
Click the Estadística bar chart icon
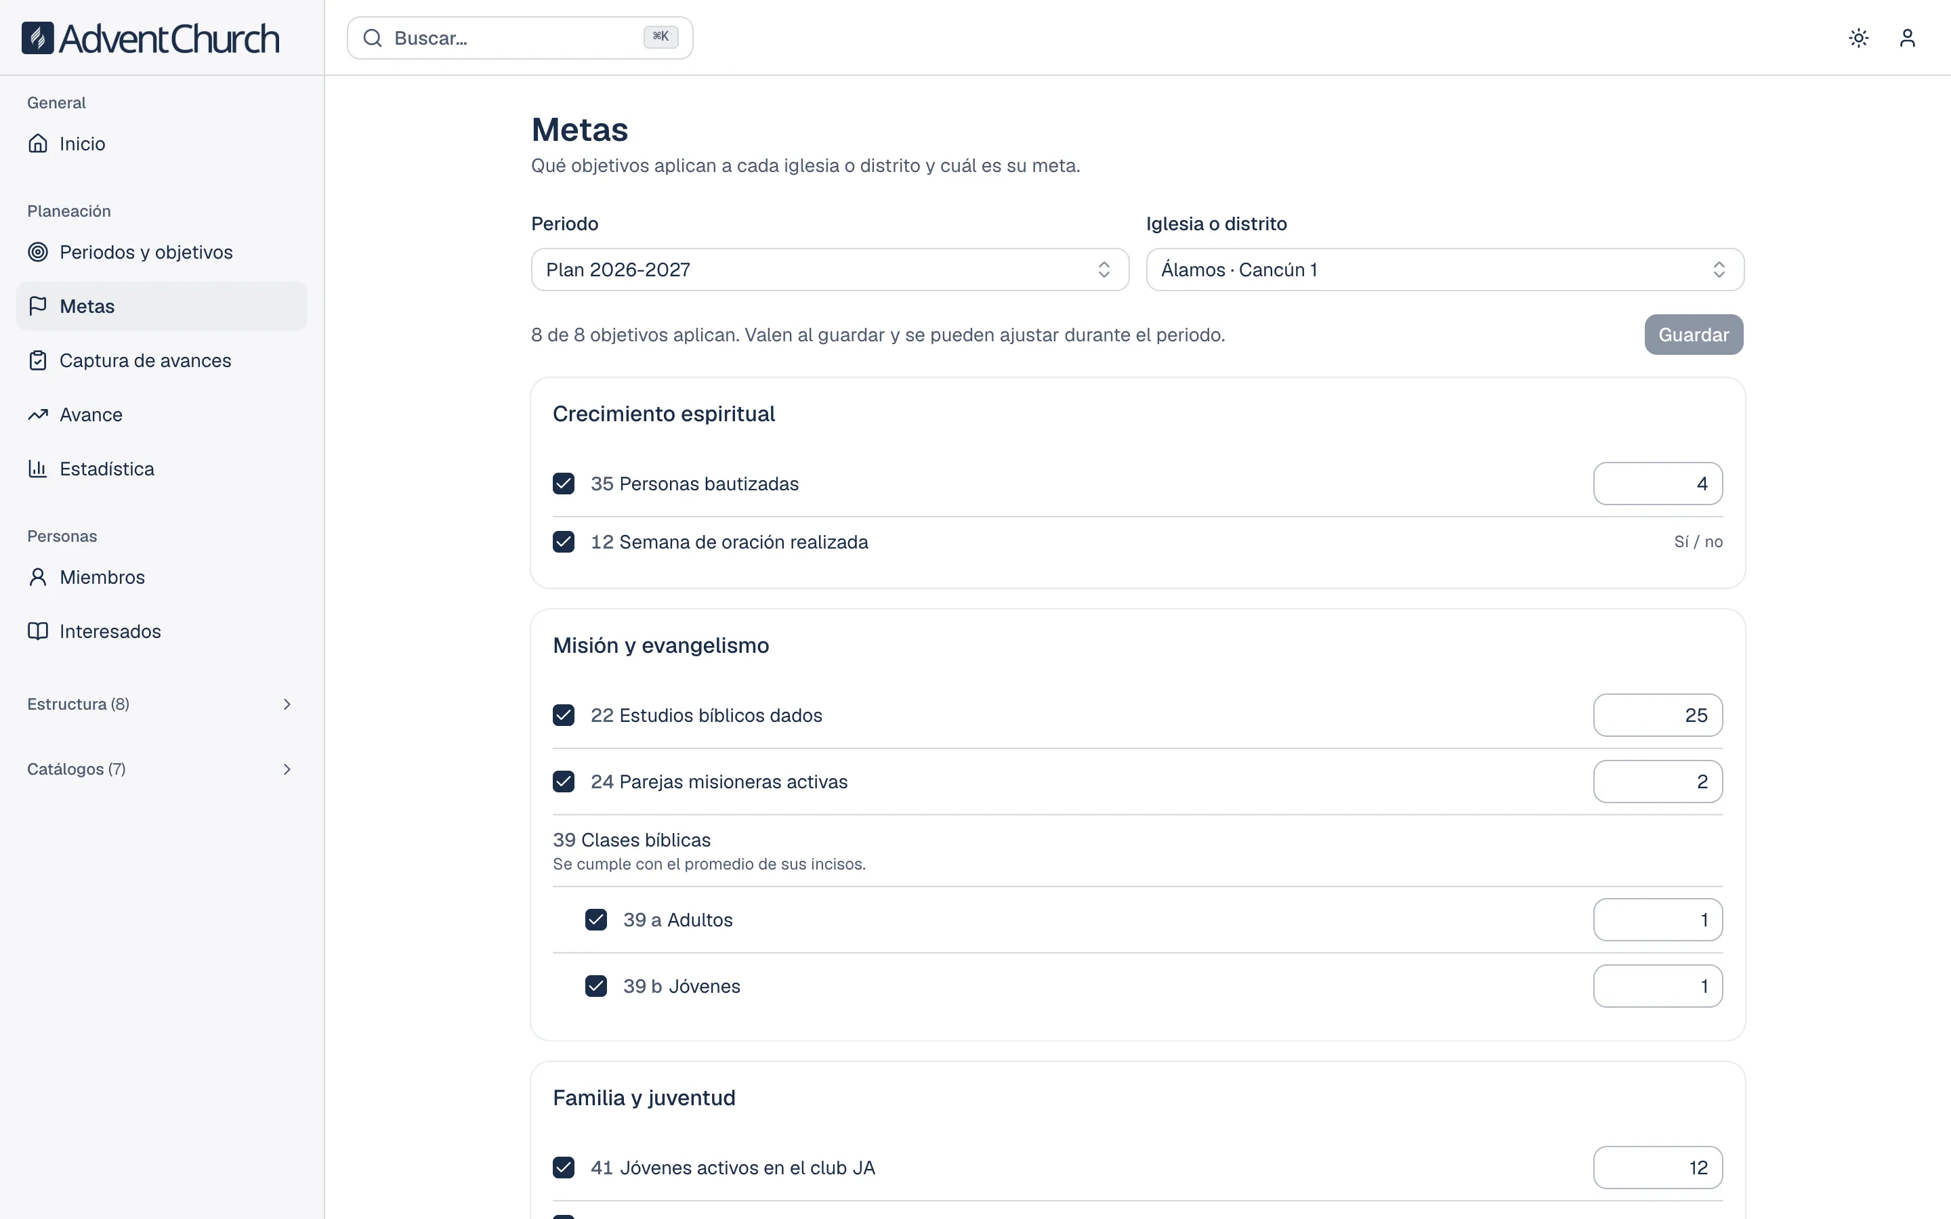coord(38,469)
